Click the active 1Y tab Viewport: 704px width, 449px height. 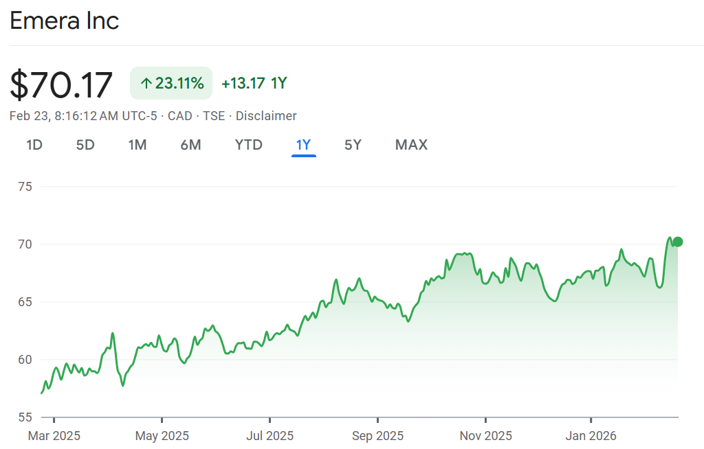pyautogui.click(x=303, y=145)
